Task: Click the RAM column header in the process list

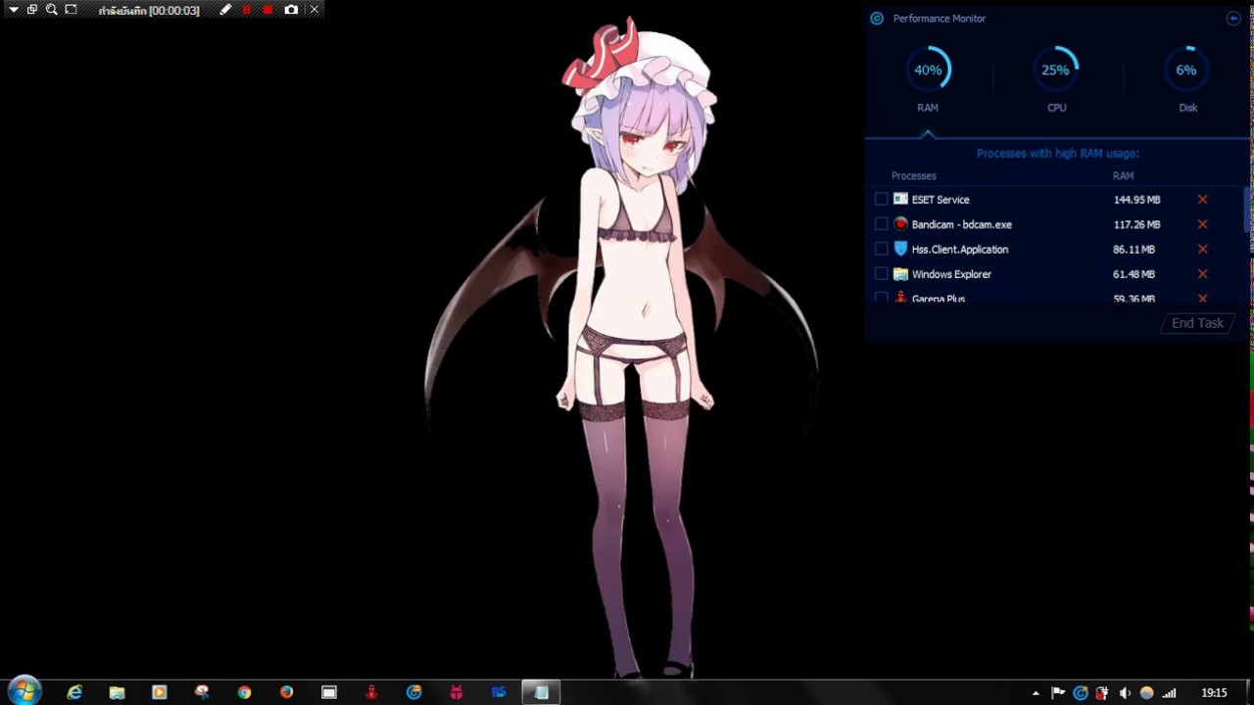Action: tap(1123, 176)
